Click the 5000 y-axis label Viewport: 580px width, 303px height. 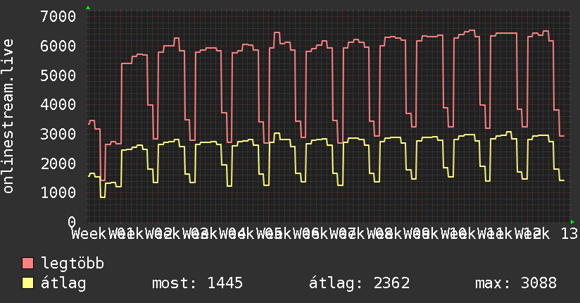coord(58,75)
